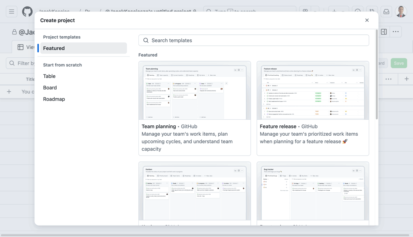This screenshot has width=413, height=237.
Task: Open the create new plus dropdown in header
Action: tap(338, 11)
